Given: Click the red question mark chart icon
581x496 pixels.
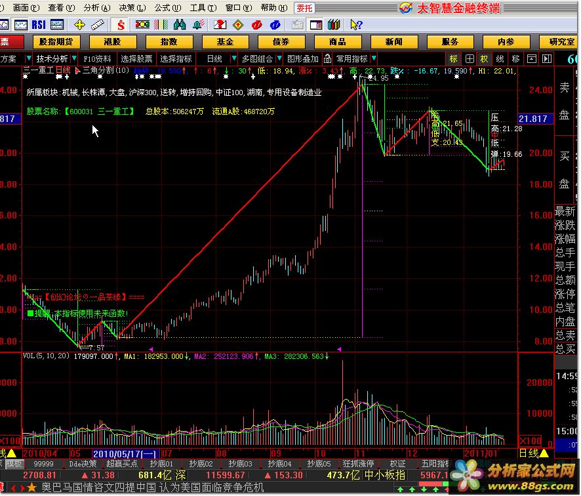Looking at the screenshot, I should 220,25.
